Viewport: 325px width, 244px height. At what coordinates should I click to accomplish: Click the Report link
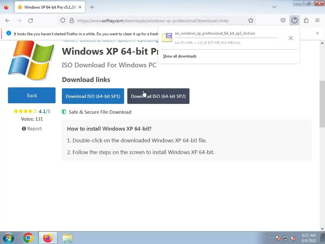[x=32, y=129]
